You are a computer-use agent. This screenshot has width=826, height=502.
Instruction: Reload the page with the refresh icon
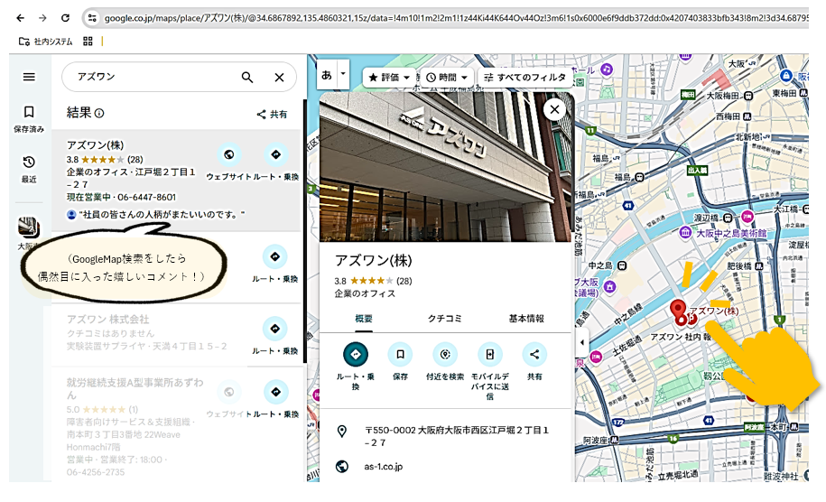[x=65, y=18]
